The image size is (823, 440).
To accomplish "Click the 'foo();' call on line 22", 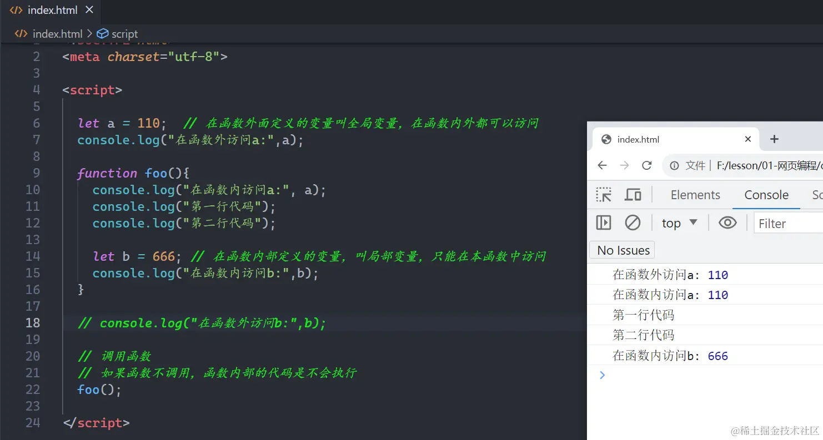I will point(99,390).
